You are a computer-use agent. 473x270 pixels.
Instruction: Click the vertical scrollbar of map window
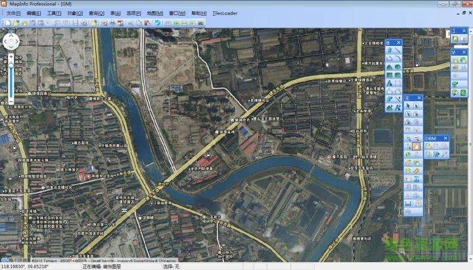pos(470,145)
